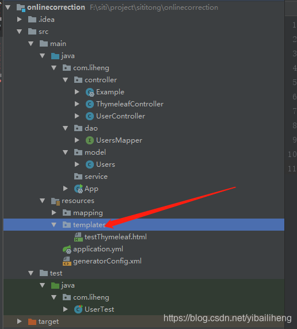Select the Users model class name
297x329 pixels.
tap(105, 164)
